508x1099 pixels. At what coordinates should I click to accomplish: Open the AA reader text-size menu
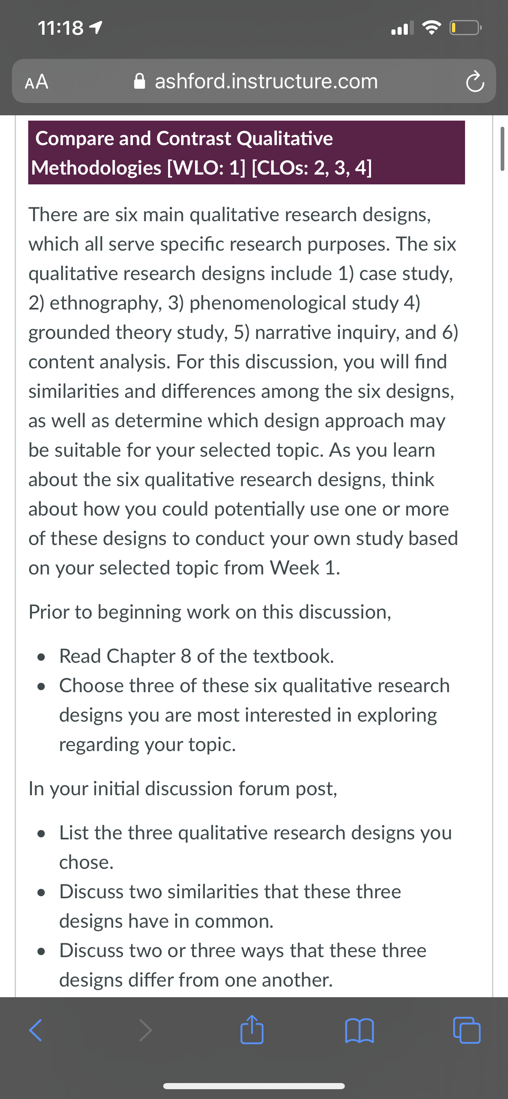pyautogui.click(x=37, y=81)
